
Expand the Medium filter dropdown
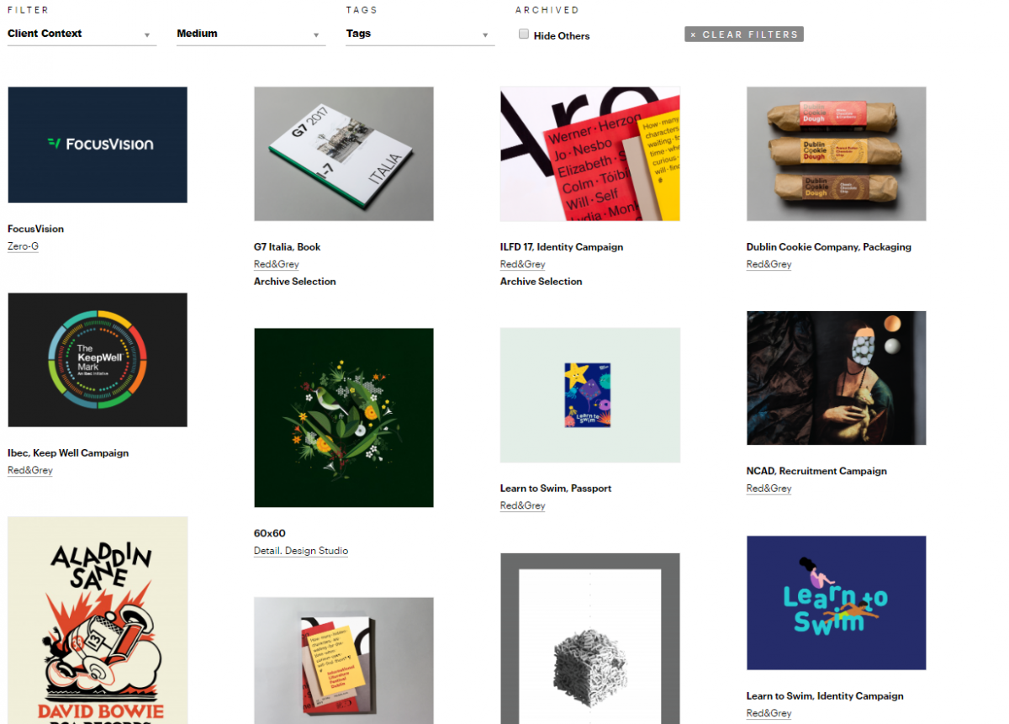tap(251, 34)
